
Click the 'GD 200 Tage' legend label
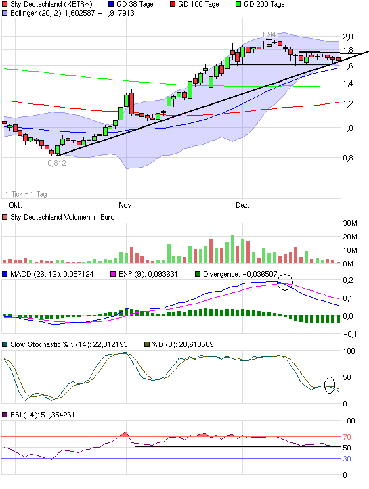click(264, 4)
